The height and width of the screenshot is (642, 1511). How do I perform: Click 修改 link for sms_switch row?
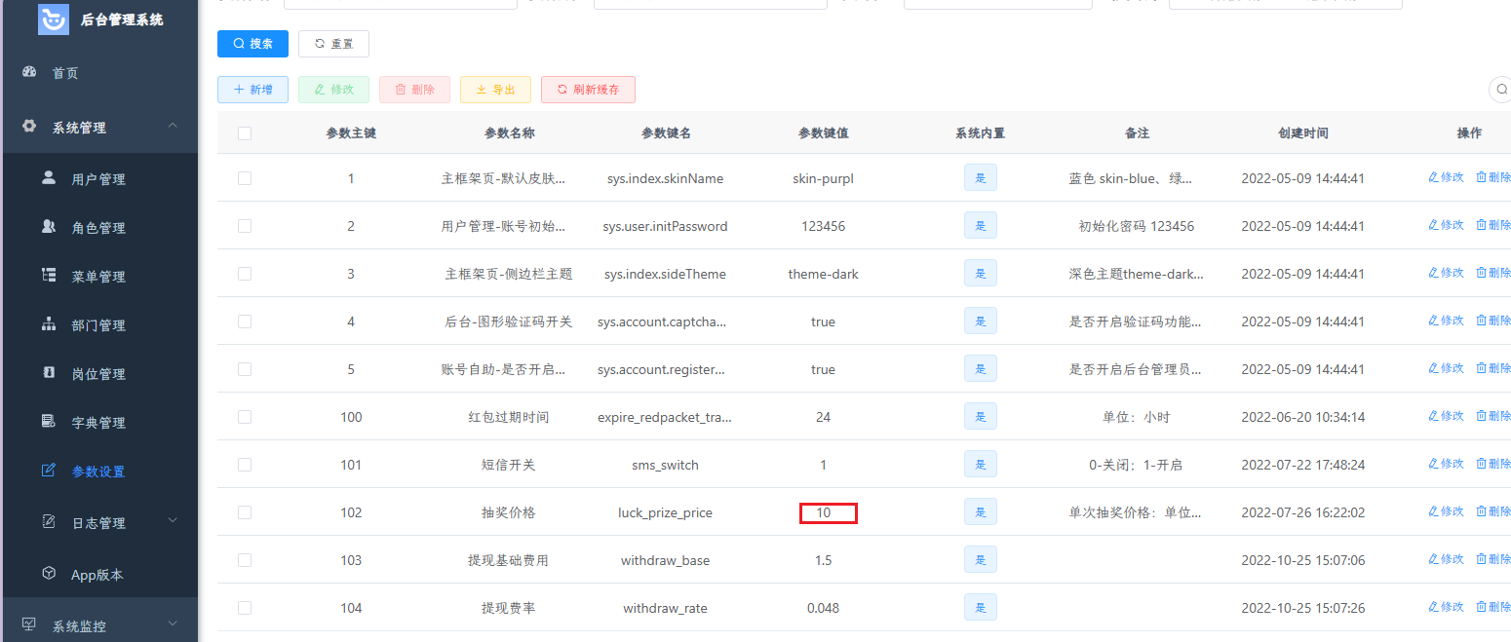(1446, 464)
